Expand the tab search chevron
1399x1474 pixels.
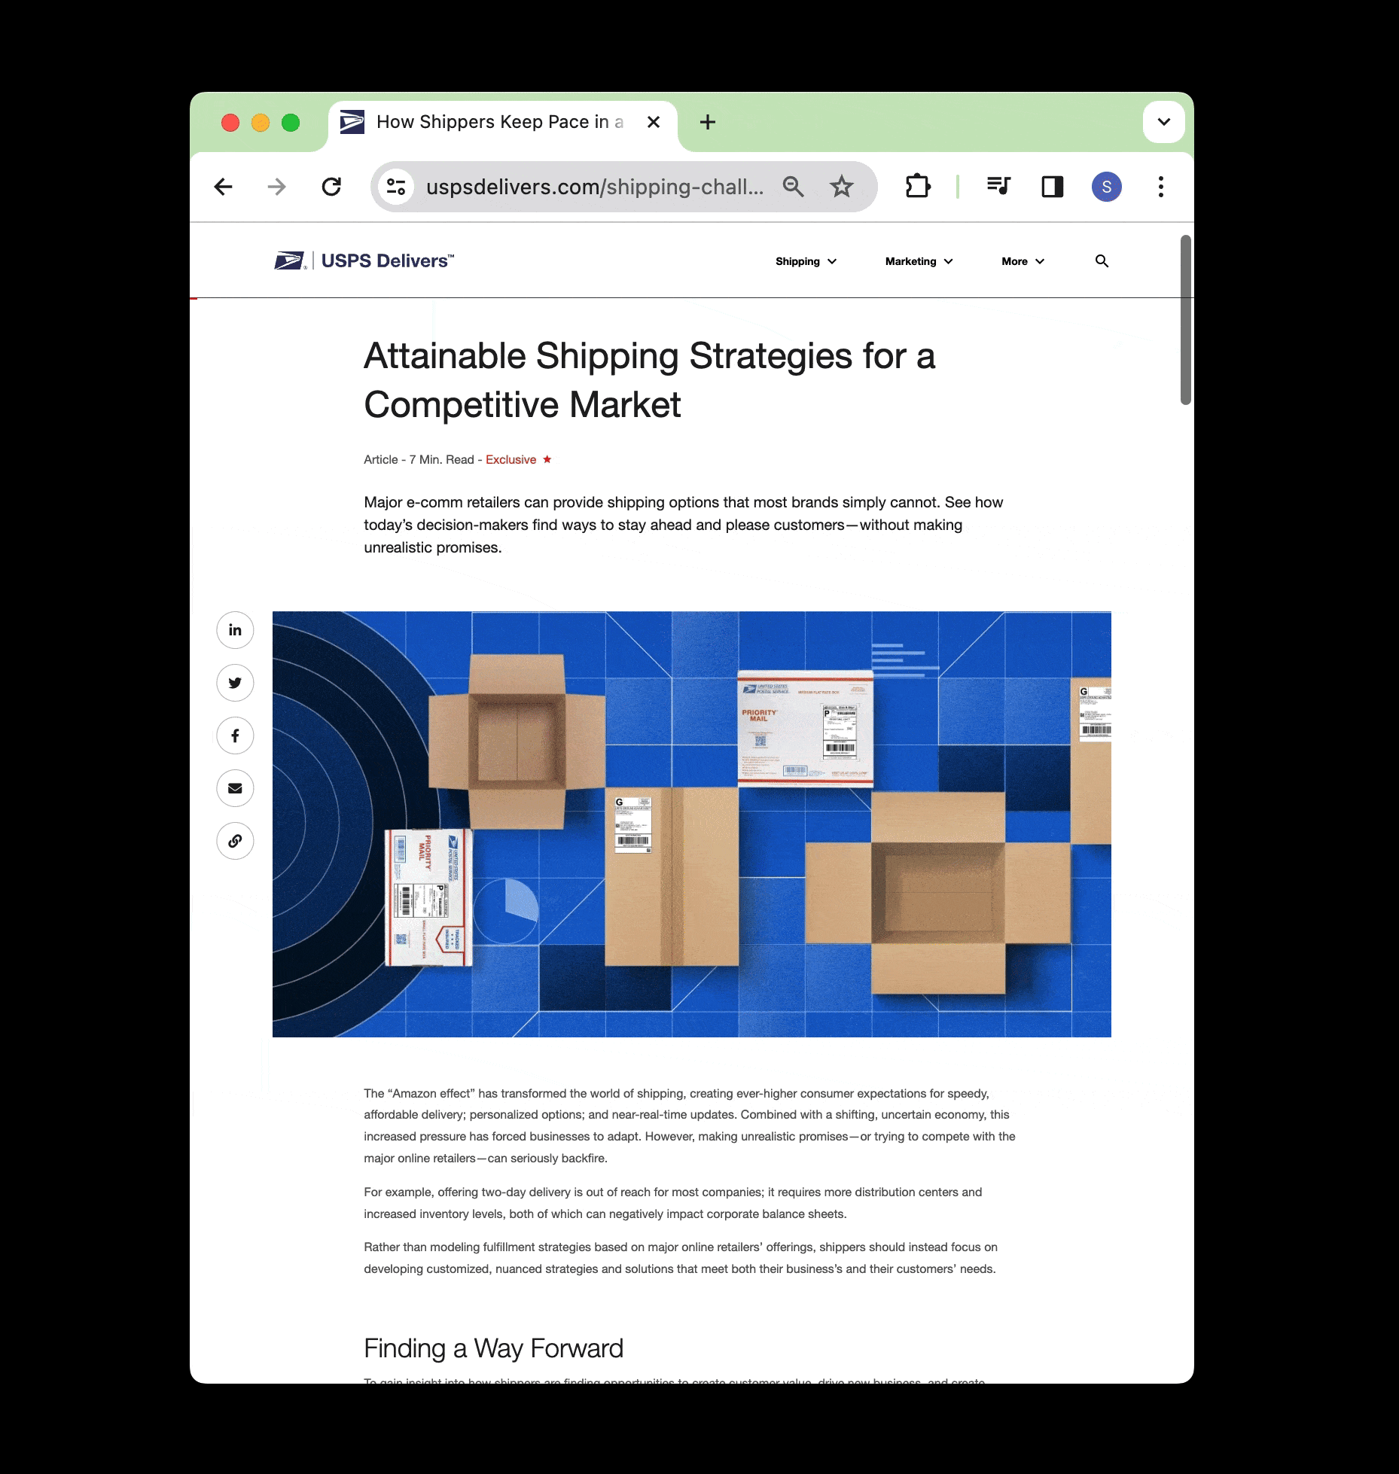[x=1164, y=122]
